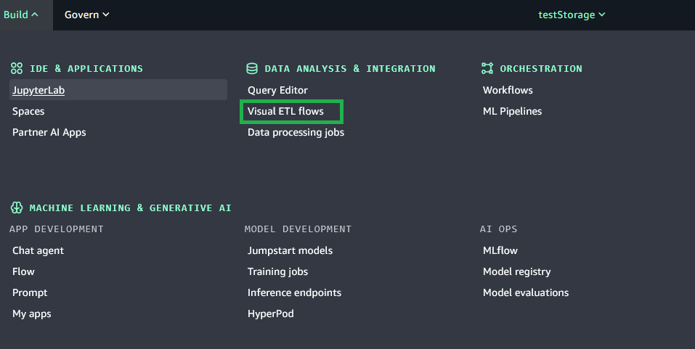Image resolution: width=695 pixels, height=349 pixels.
Task: Click the Machine Learning & Generative AI brain icon
Action: 17,208
